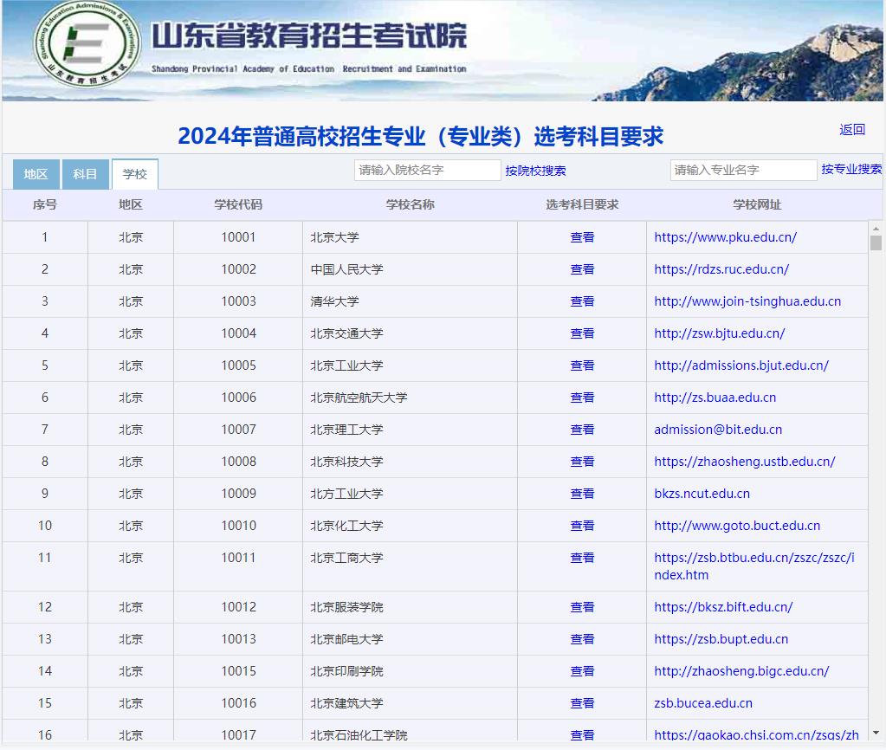Click the table scrollbar down arrow
The width and height of the screenshot is (886, 750).
pos(876,733)
